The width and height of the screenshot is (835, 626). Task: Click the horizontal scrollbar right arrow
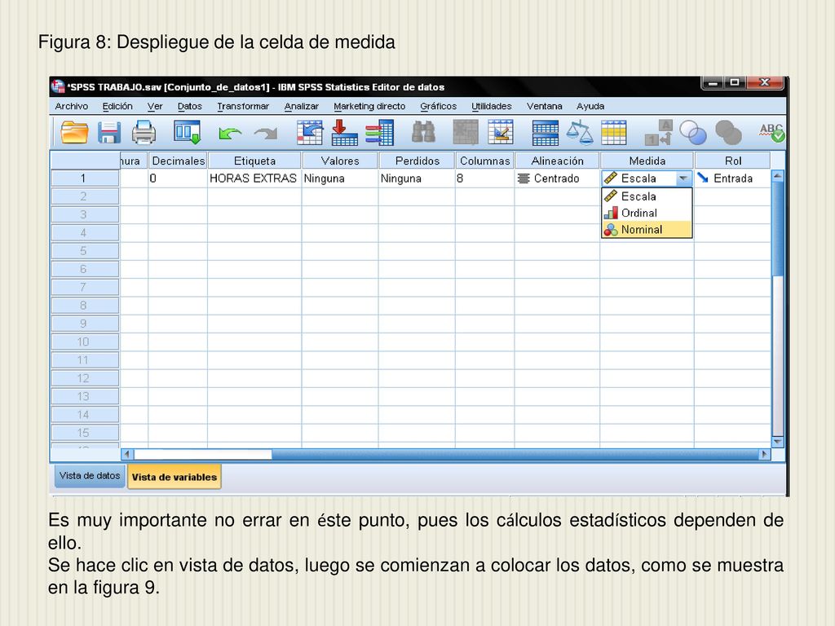[x=765, y=454]
